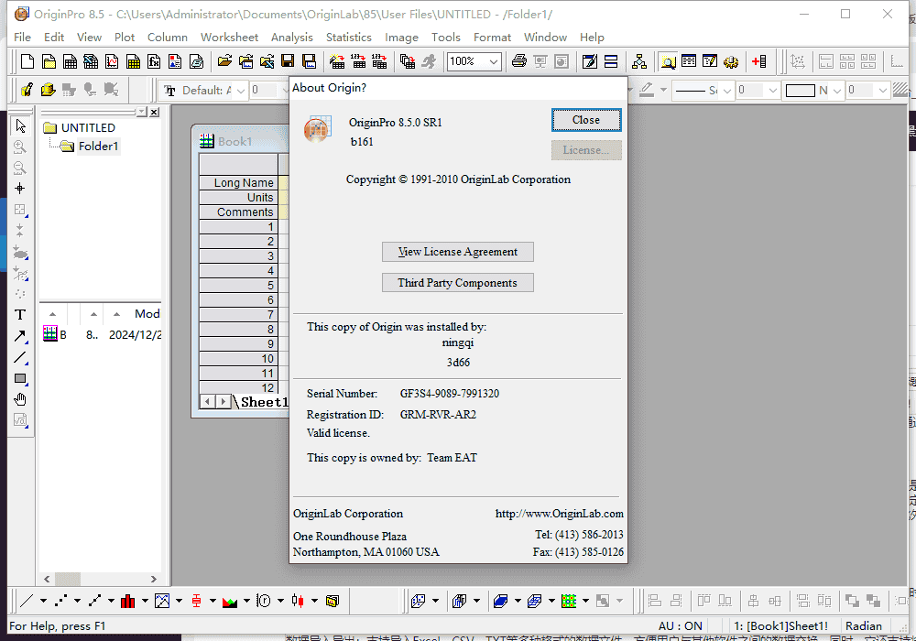The width and height of the screenshot is (916, 641).
Task: Open the 100% zoom dropdown
Action: pyautogui.click(x=494, y=62)
